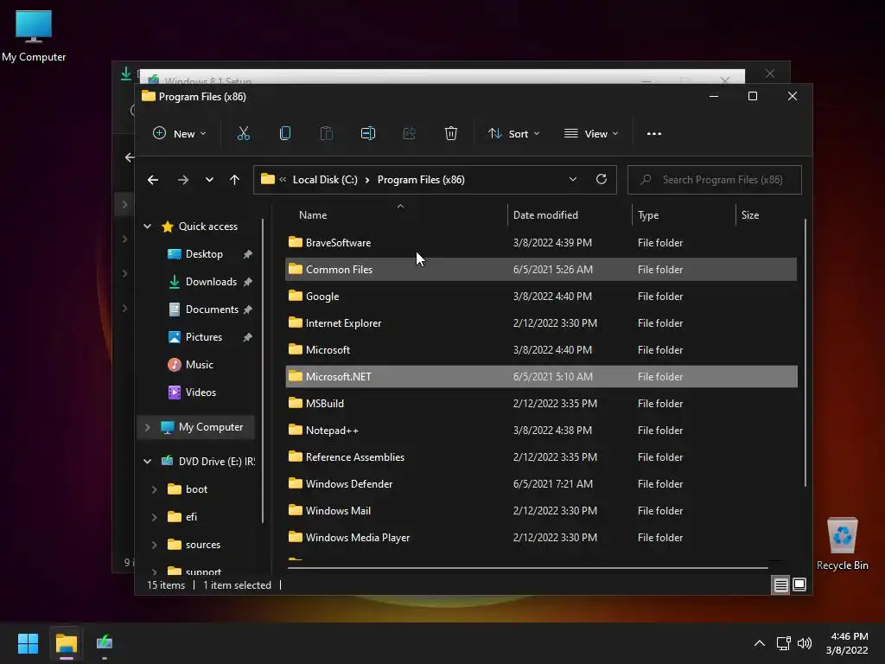Expand the efi folder node
The width and height of the screenshot is (885, 664).
click(154, 517)
